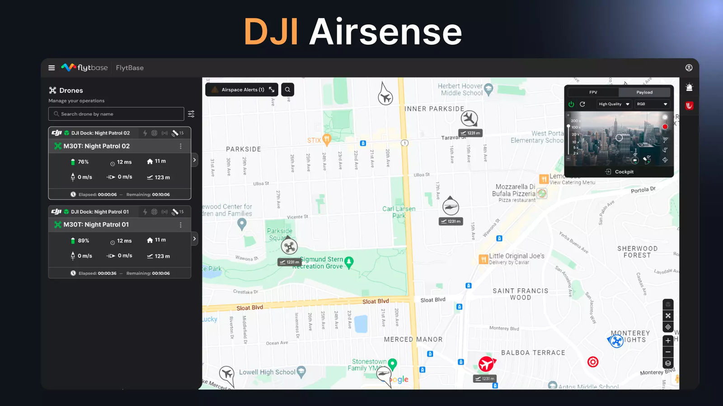Screen dimensions: 723x406
Task: Take a photo with the white shutter button
Action: pyautogui.click(x=665, y=117)
